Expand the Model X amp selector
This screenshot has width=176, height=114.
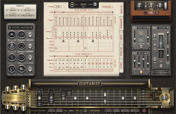pyautogui.click(x=151, y=13)
